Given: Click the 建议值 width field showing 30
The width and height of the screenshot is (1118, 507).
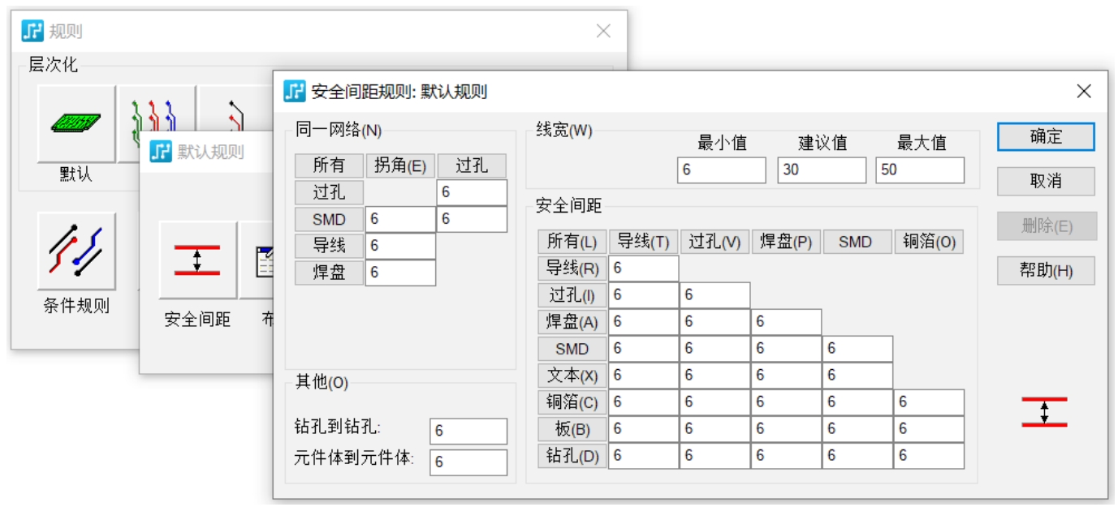Looking at the screenshot, I should pos(821,170).
